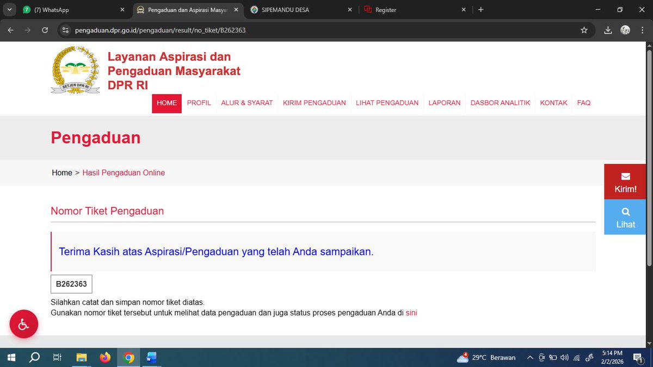653x367 pixels.
Task: Close the Register tab
Action: coord(464,10)
